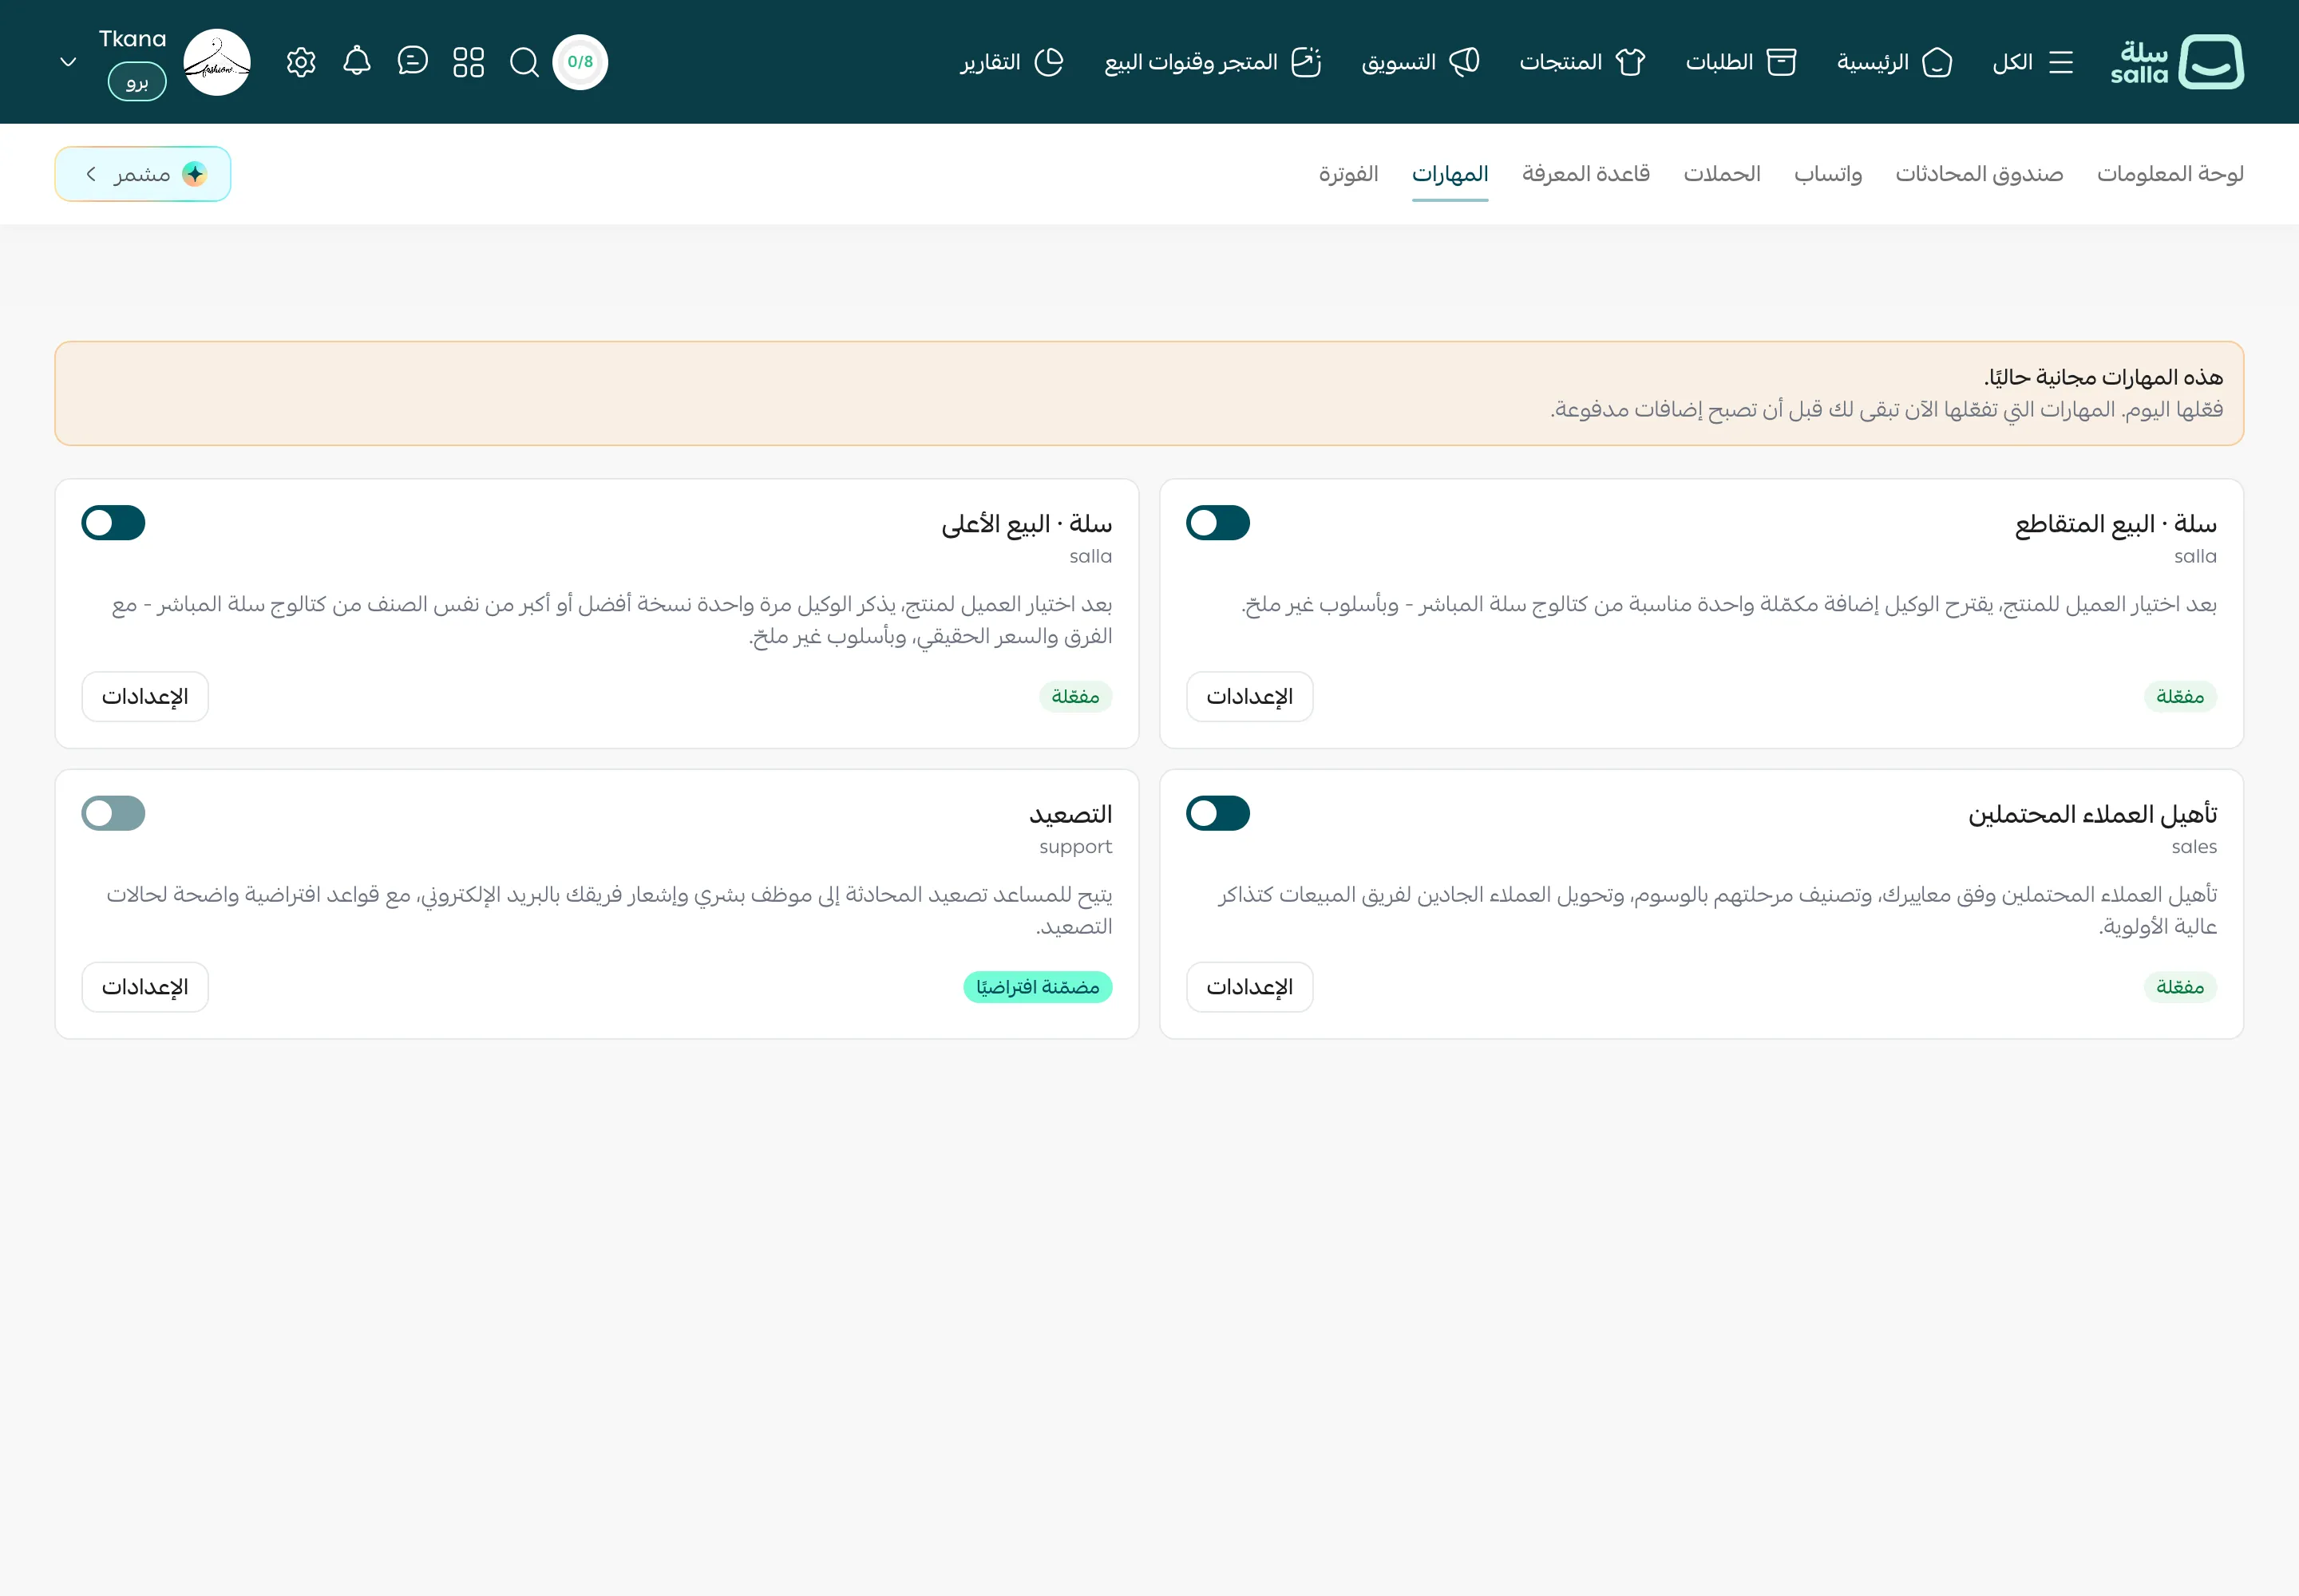Click the تأهيل العملاء المحتملين card title
Viewport: 2299px width, 1596px height.
point(2092,814)
